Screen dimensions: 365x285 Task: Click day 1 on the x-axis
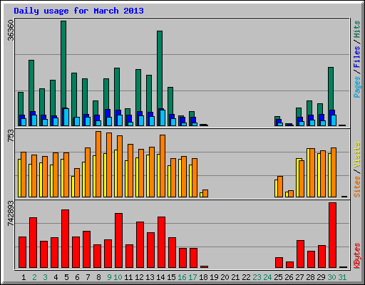point(24,277)
